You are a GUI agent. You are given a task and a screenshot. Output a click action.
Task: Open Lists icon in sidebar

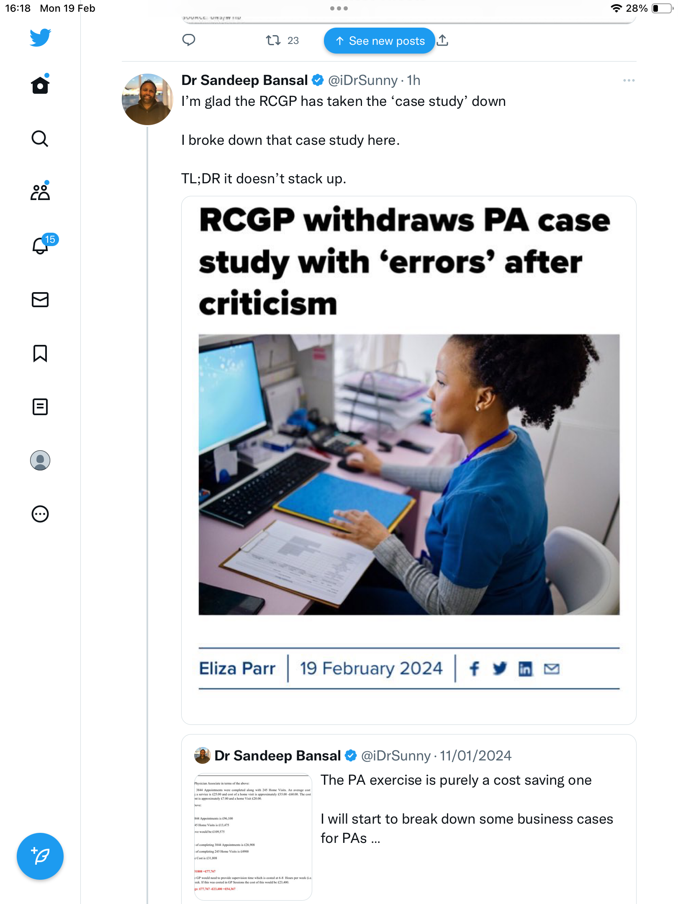click(x=40, y=407)
